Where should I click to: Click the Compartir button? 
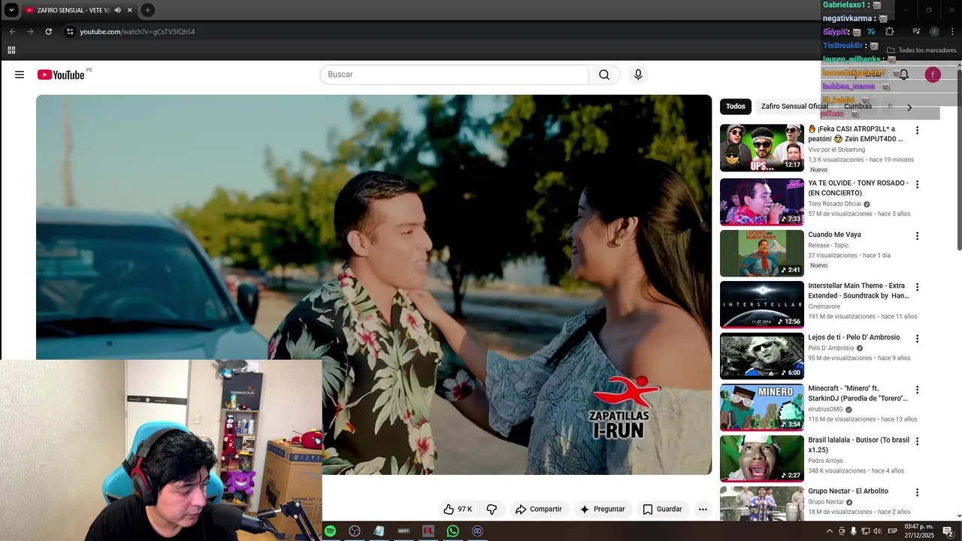click(x=538, y=509)
